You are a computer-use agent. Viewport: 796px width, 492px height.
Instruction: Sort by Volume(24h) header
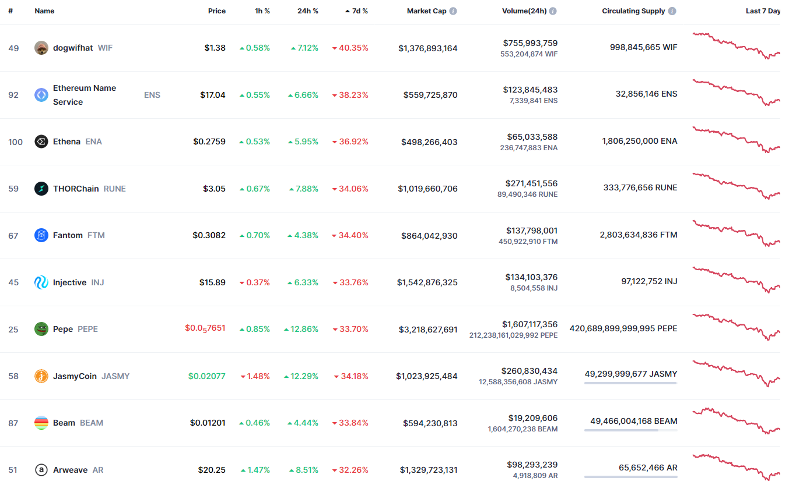[x=524, y=11]
